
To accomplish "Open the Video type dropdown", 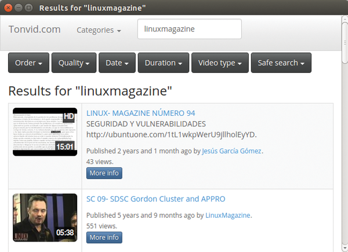I will tap(220, 63).
